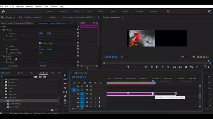This screenshot has width=213, height=119.
Task: Toggle Uniform Scale checkbox
Action: (x=40, y=43)
